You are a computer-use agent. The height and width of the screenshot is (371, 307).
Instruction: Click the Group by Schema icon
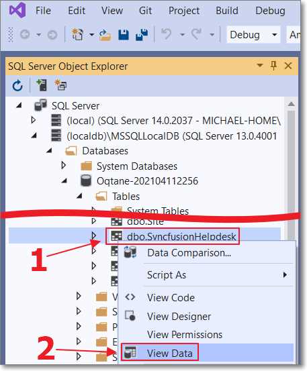click(60, 85)
